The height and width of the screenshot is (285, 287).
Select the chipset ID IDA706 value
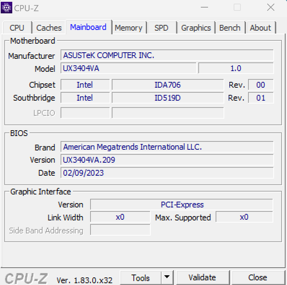tap(168, 85)
